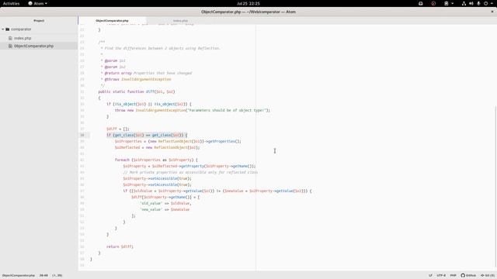Open the Atom application menu in top bar
Viewport: 497px width, 279px height.
(x=37, y=3)
